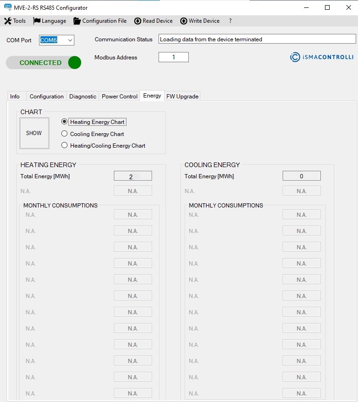This screenshot has height=402, width=358.
Task: Switch to the Configuration tab
Action: (x=46, y=96)
